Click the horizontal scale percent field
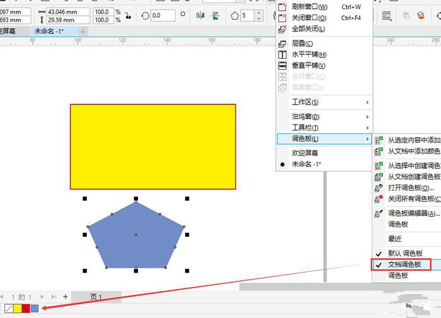Screen dimensions: 441x318 tap(103, 12)
